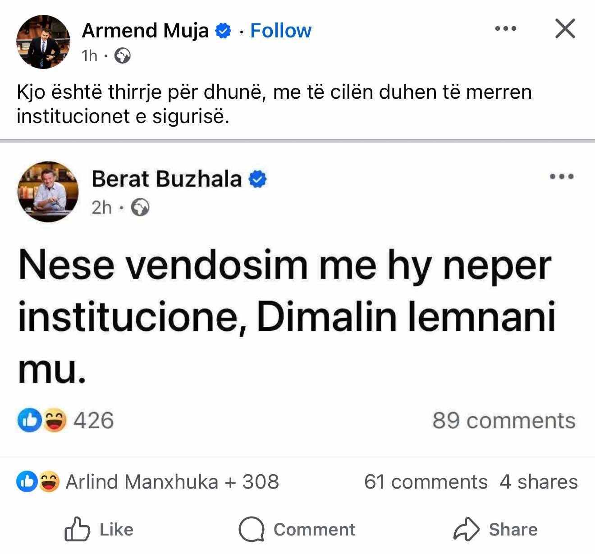
Task: Click the Berat Buzhala profile name
Action: (x=167, y=179)
